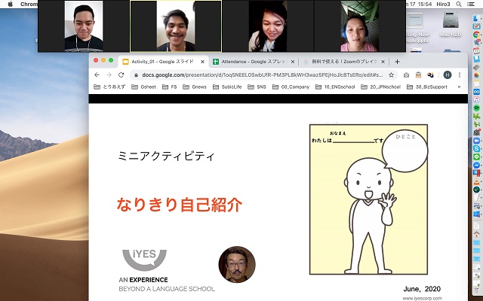Switch to the Zoom breakout article tab
This screenshot has width=483, height=301.
click(343, 62)
